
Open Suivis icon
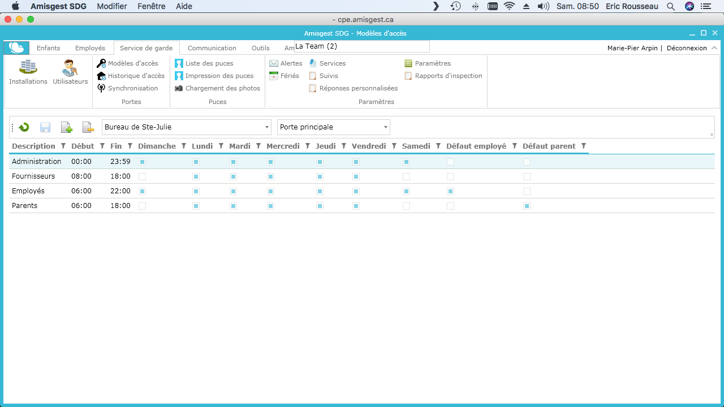[313, 76]
